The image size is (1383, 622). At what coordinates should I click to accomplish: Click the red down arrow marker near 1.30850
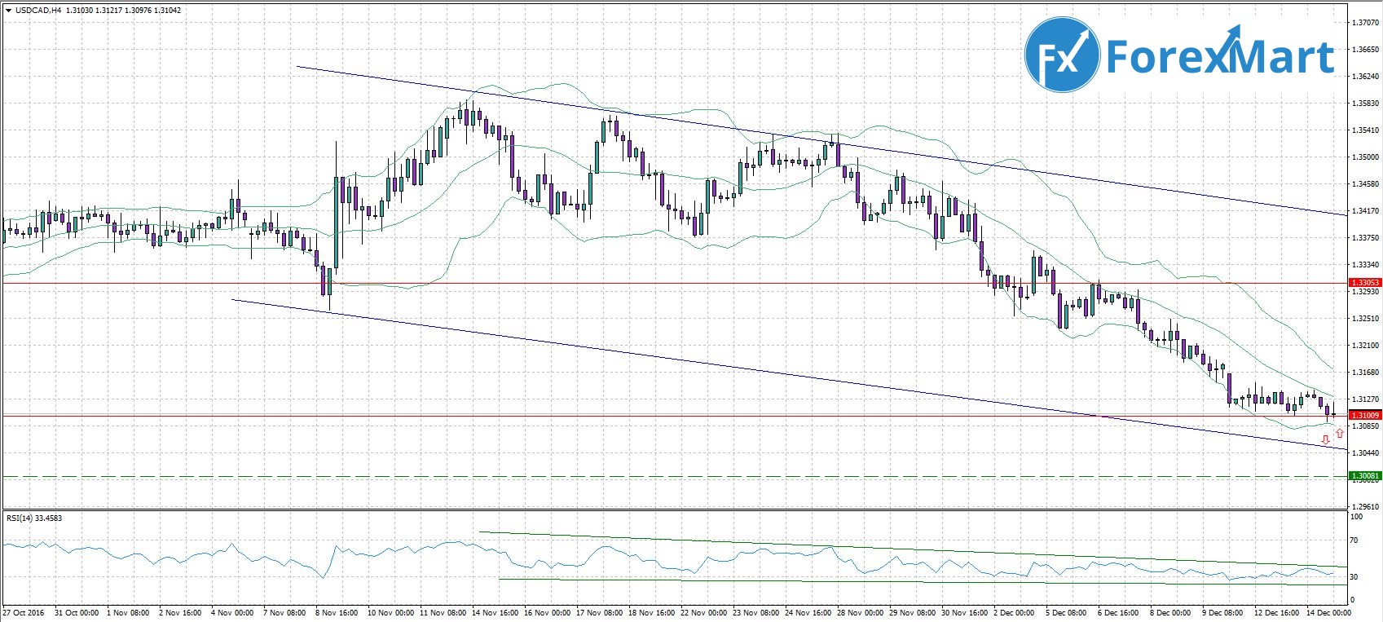[x=1325, y=439]
